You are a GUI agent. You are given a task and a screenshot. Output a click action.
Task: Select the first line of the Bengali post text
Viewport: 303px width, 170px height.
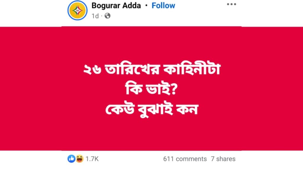pyautogui.click(x=152, y=69)
